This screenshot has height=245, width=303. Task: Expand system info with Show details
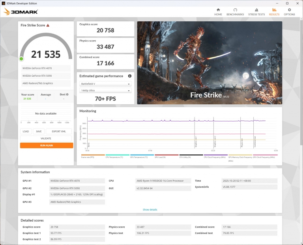(x=150, y=209)
